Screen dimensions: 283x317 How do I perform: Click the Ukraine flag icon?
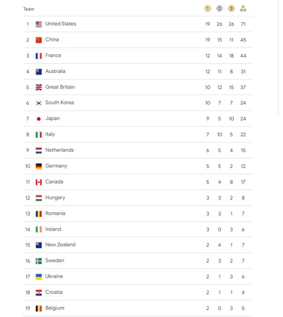click(x=39, y=277)
